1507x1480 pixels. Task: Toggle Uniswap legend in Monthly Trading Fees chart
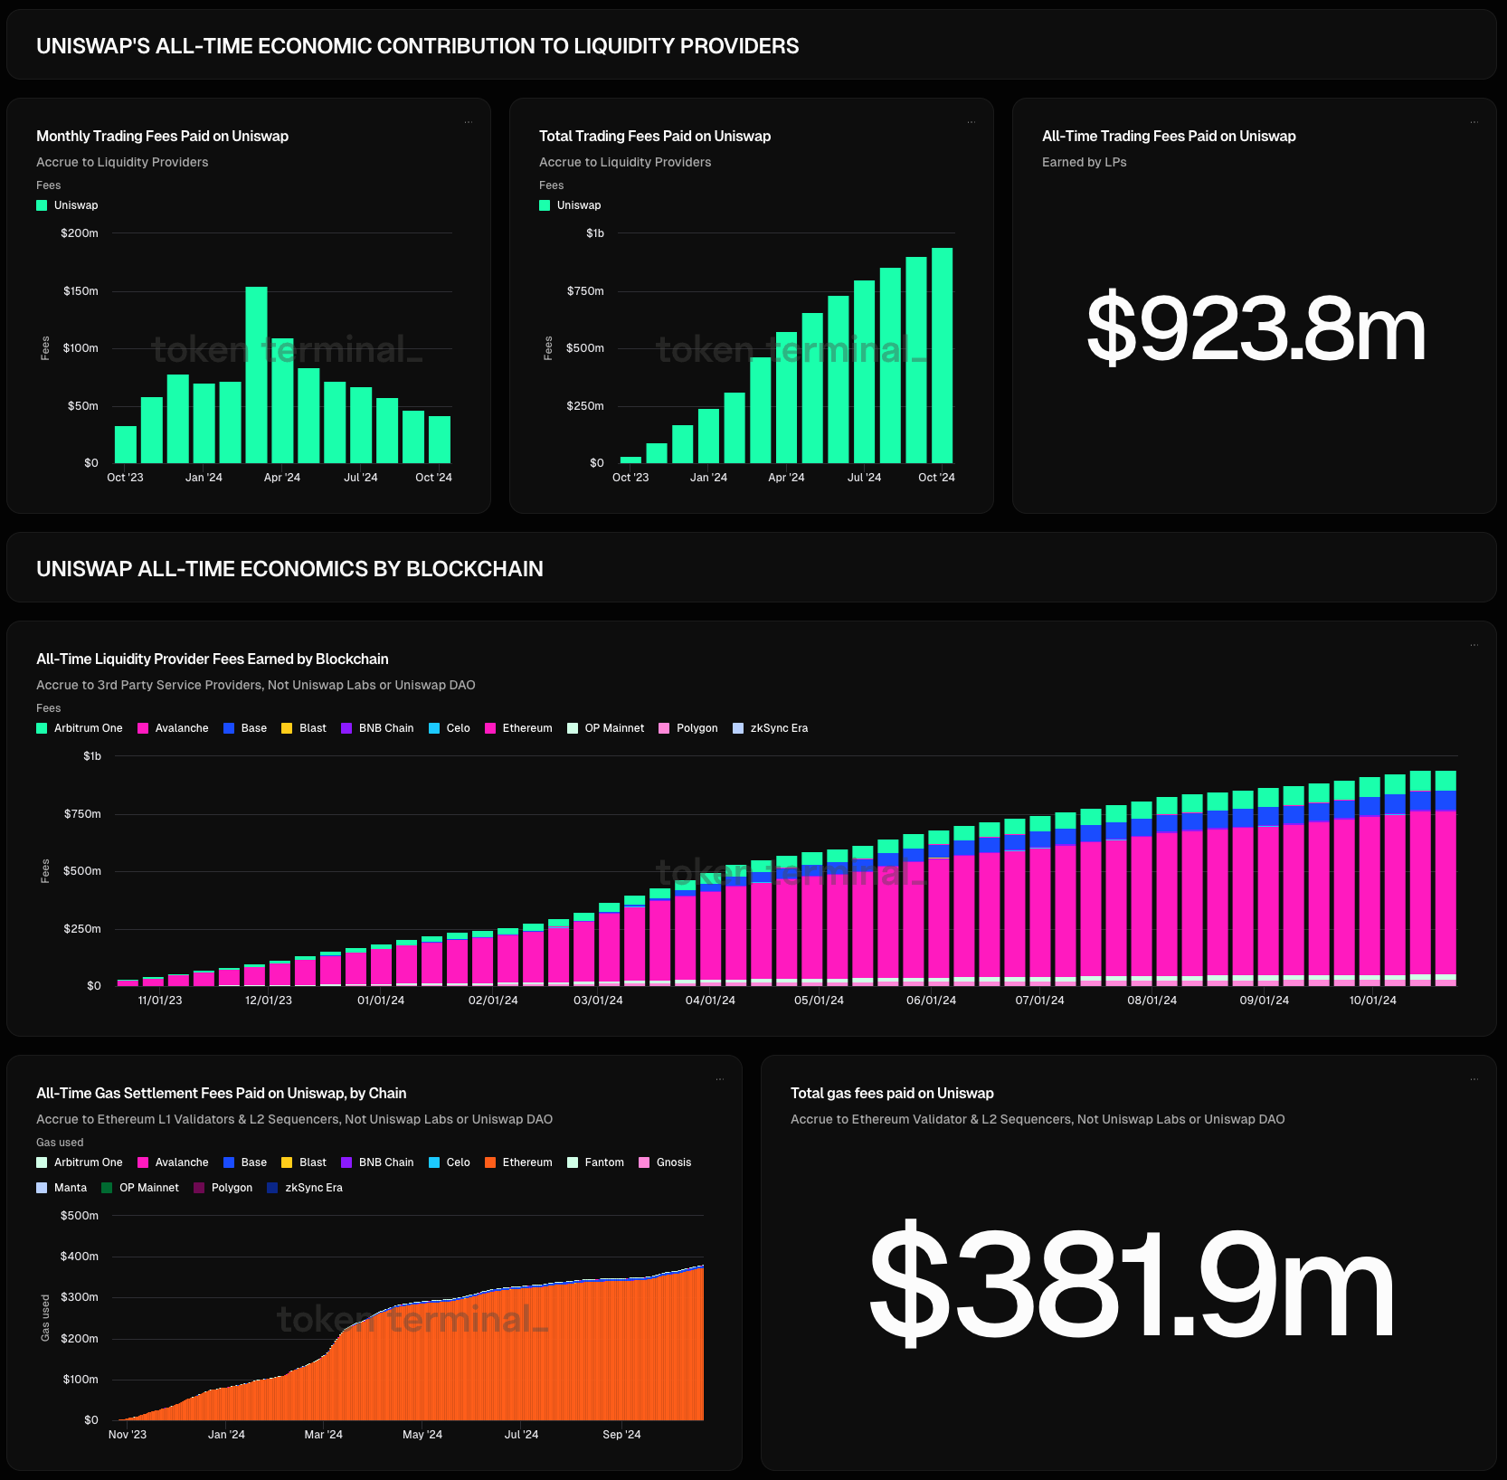(67, 205)
